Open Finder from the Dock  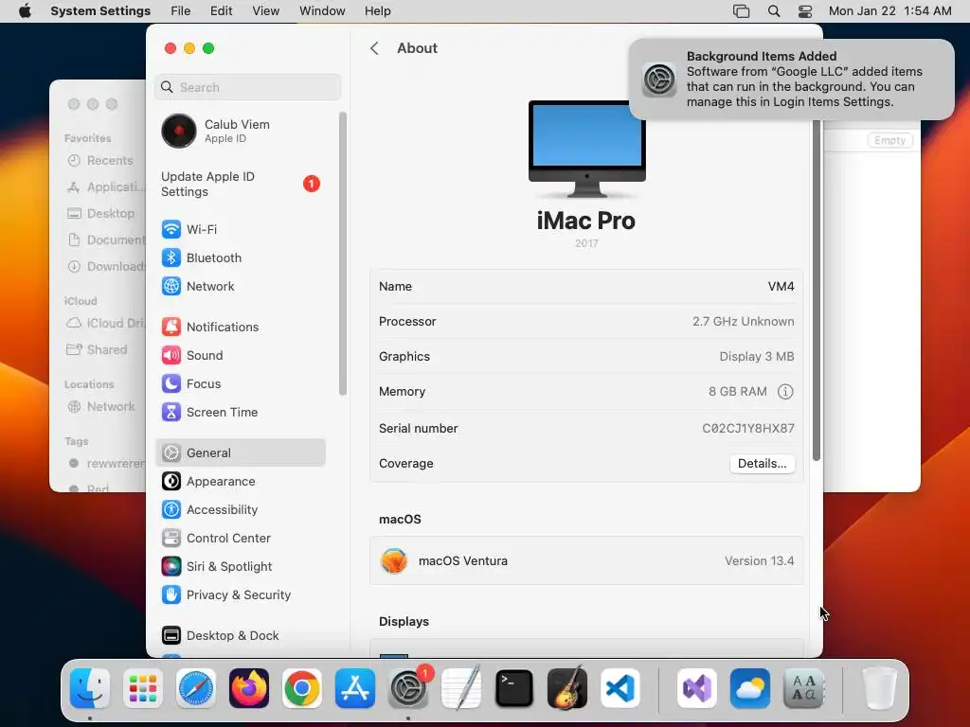[x=90, y=688]
